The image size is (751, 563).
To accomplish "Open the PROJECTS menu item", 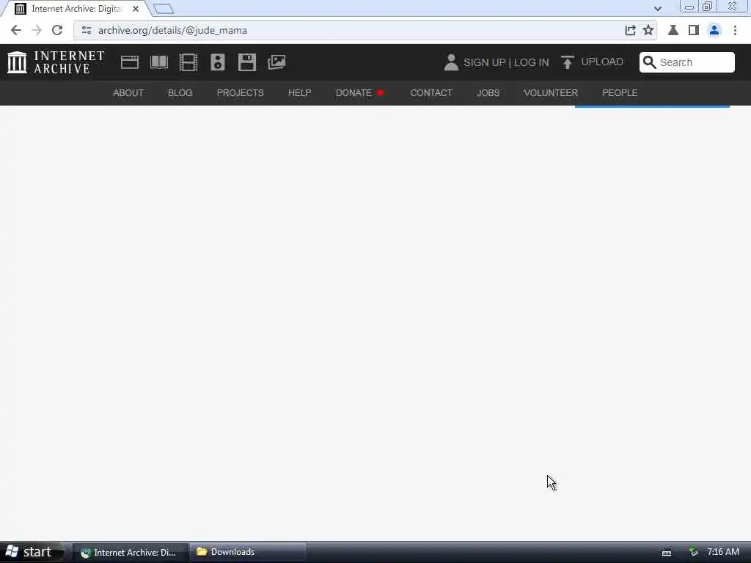I will coord(241,93).
